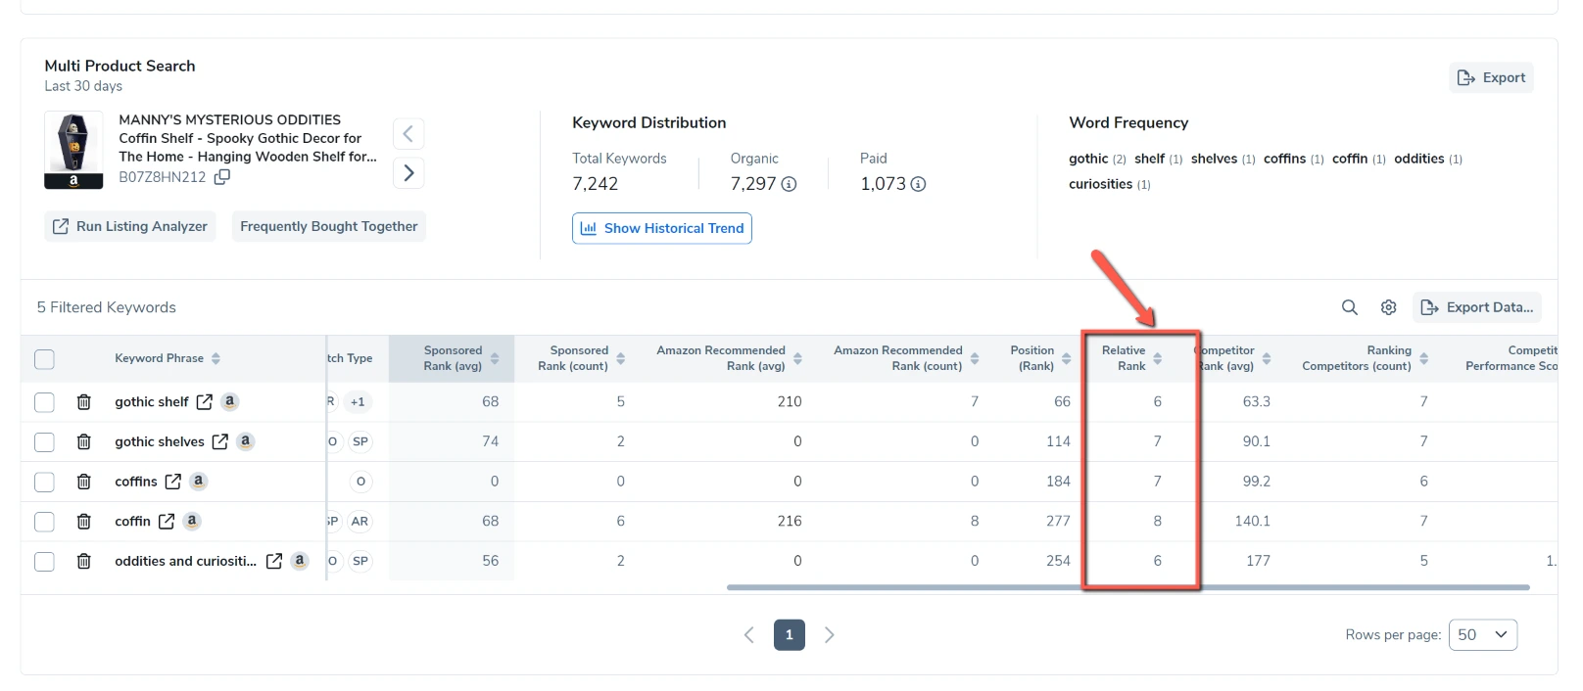This screenshot has height=691, width=1583.
Task: Click the Show Historical Trend button
Action: pyautogui.click(x=662, y=228)
